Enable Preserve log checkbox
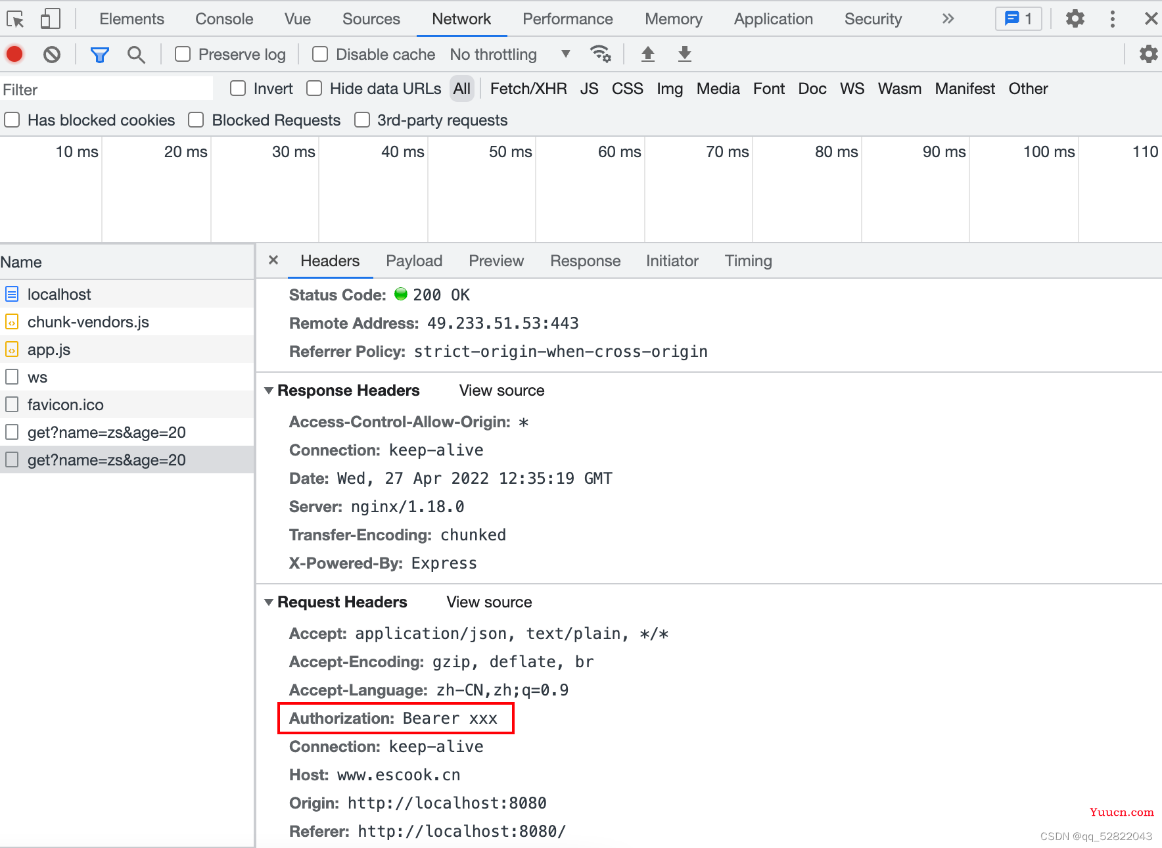 [x=183, y=55]
